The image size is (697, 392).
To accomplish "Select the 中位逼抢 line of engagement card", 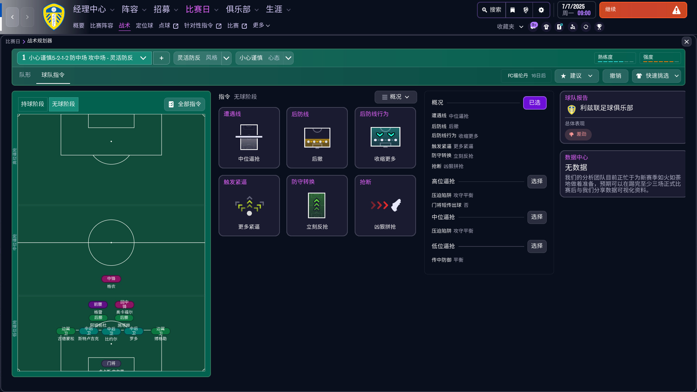I will 249,138.
